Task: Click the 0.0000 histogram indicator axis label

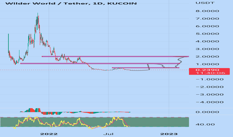Action: pyautogui.click(x=207, y=112)
